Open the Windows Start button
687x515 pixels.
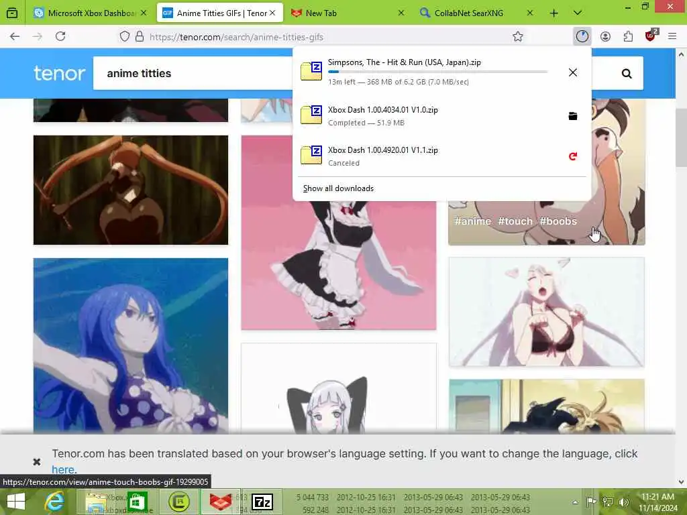point(16,502)
